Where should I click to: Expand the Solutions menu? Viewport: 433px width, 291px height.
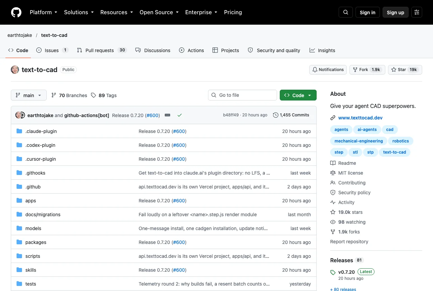[x=79, y=13]
